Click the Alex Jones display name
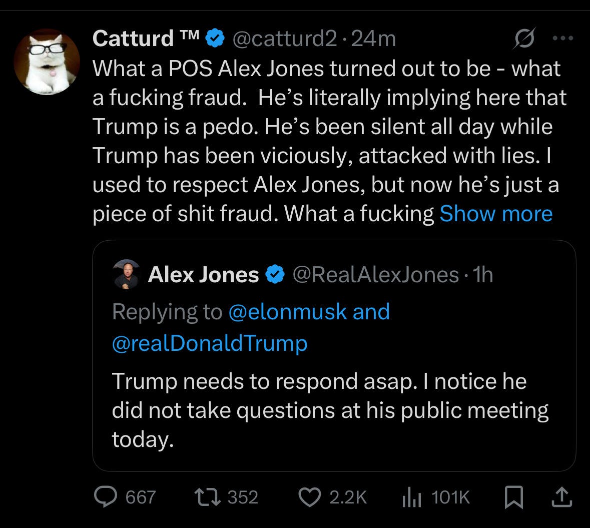The image size is (590, 528). [x=203, y=275]
